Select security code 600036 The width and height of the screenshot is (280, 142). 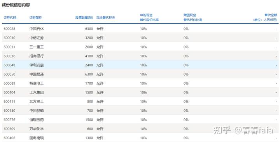(9, 56)
